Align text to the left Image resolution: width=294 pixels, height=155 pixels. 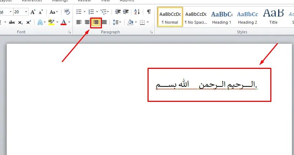point(79,22)
